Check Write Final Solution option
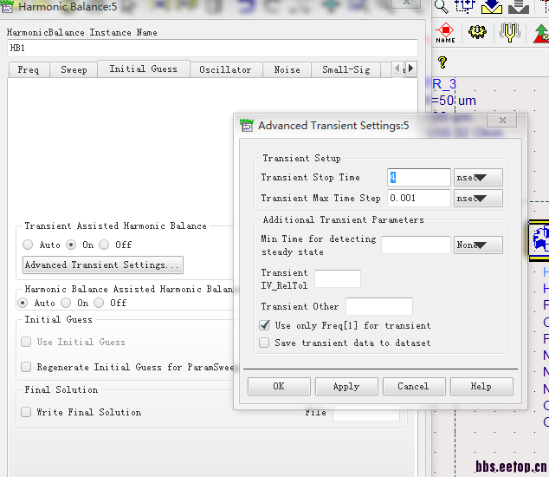Viewport: 549px width, 477px height. 26,412
